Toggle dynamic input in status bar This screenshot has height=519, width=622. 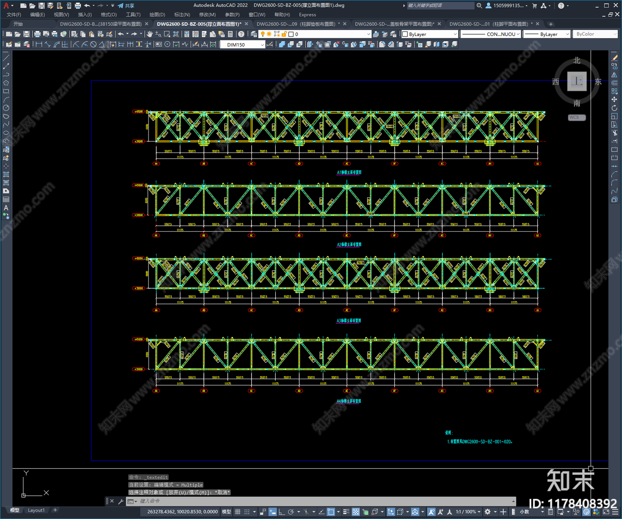click(272, 512)
